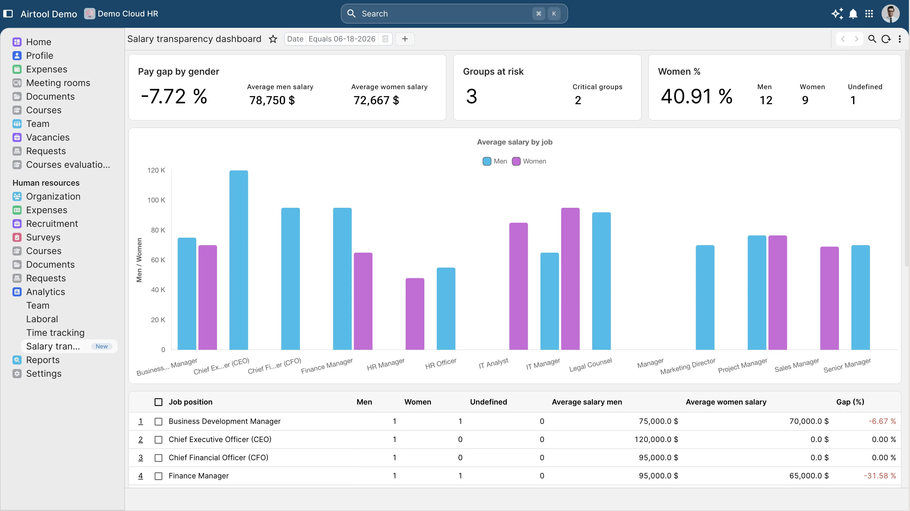
Task: Go to next record arrow
Action: (x=856, y=39)
